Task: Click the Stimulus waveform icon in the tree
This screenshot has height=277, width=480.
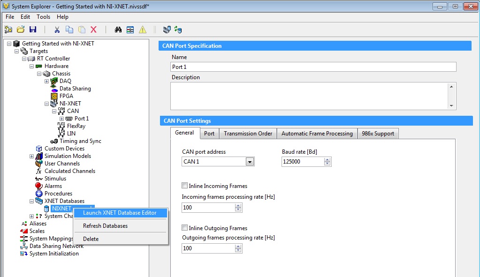Action: 39,179
